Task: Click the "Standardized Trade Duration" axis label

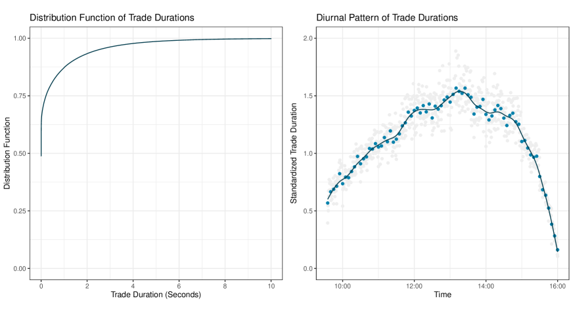Action: (294, 153)
